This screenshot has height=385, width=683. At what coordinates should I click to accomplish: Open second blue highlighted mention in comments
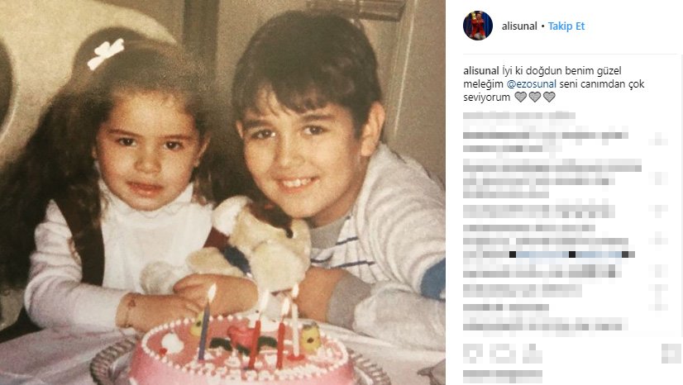599,254
